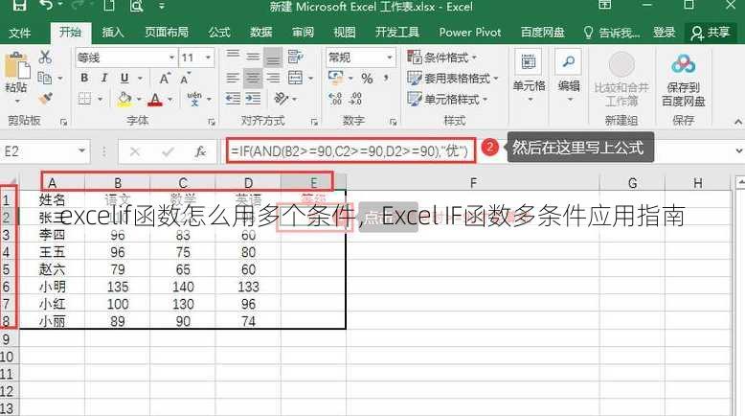This screenshot has width=745, height=416.
Task: Click the cell borders icon
Action: pyautogui.click(x=84, y=99)
